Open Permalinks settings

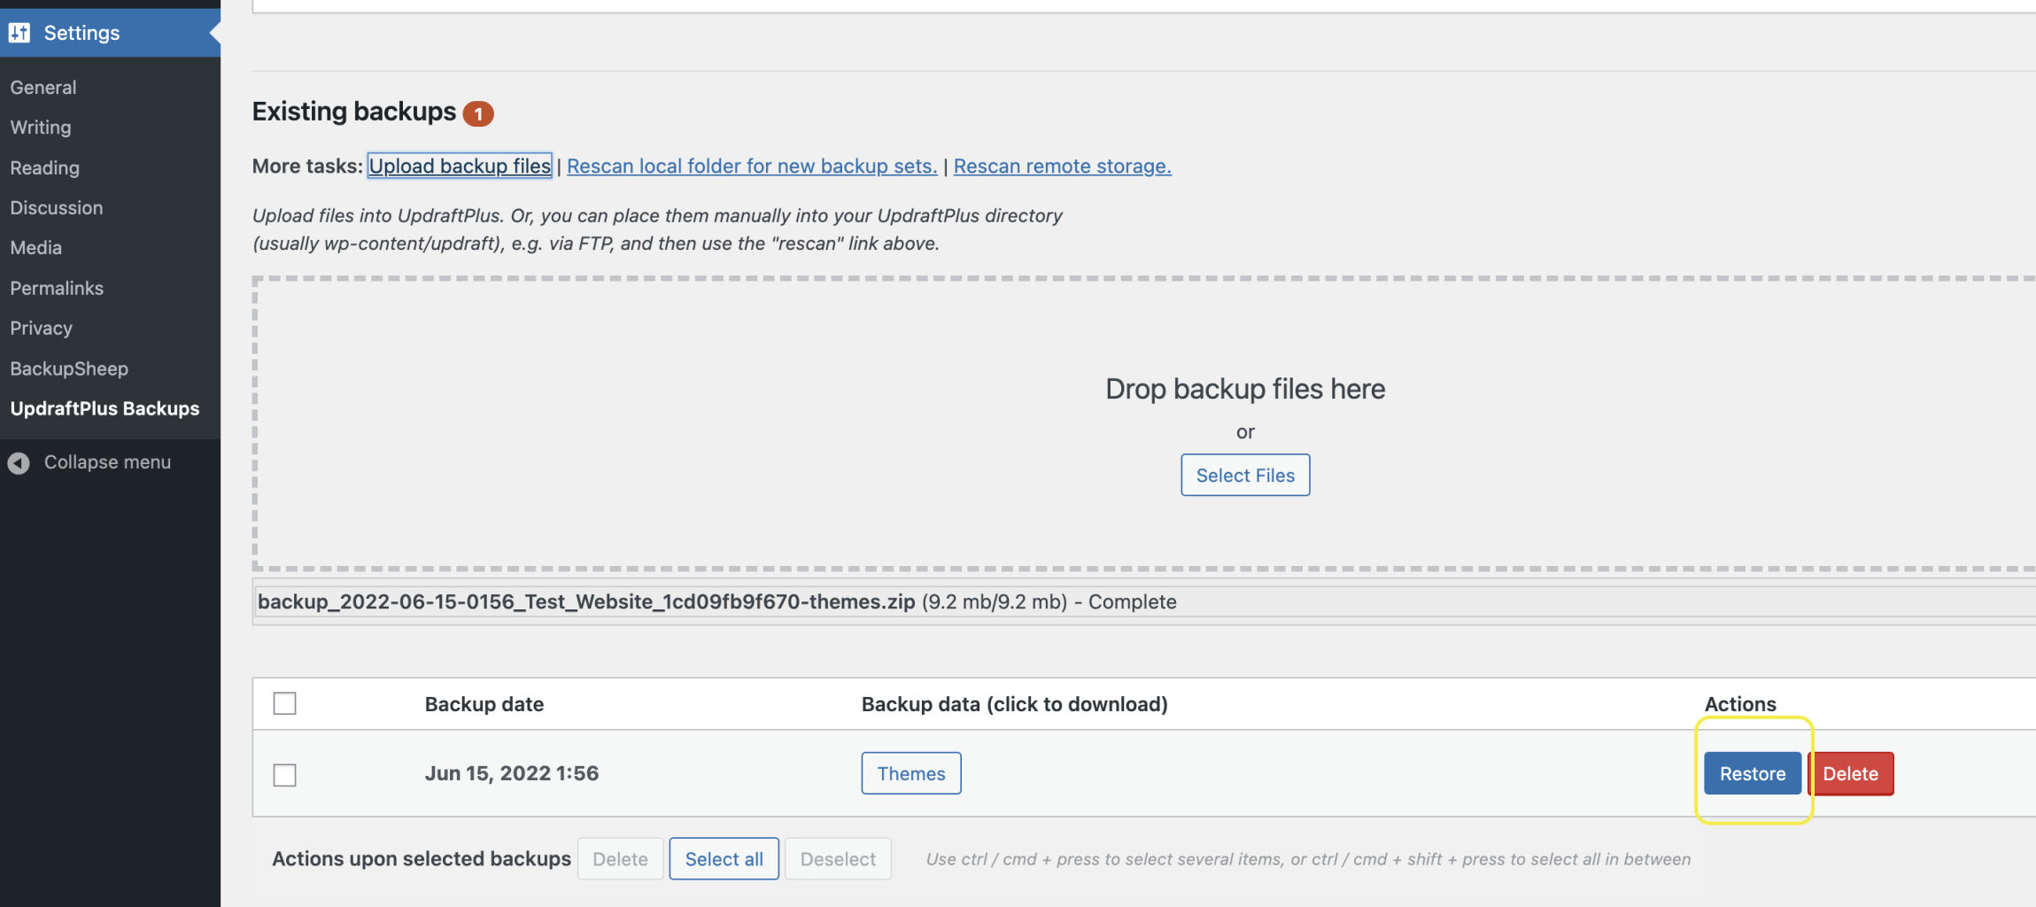[57, 288]
